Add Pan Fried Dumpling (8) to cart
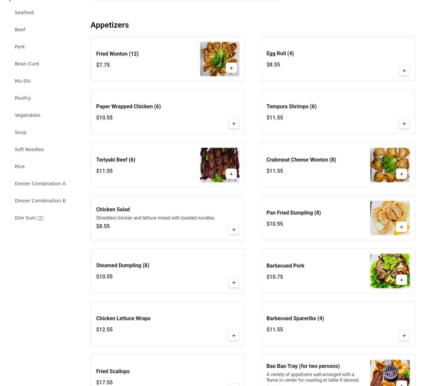The image size is (425, 386). pos(402,227)
